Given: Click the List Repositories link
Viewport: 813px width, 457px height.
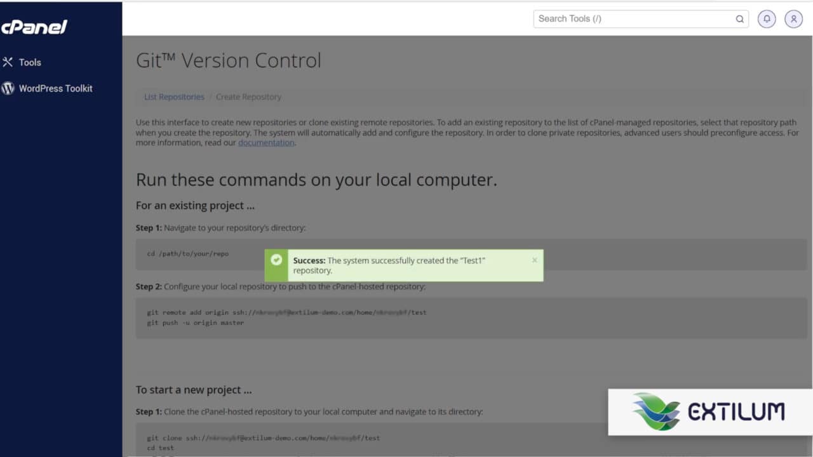Looking at the screenshot, I should (173, 96).
